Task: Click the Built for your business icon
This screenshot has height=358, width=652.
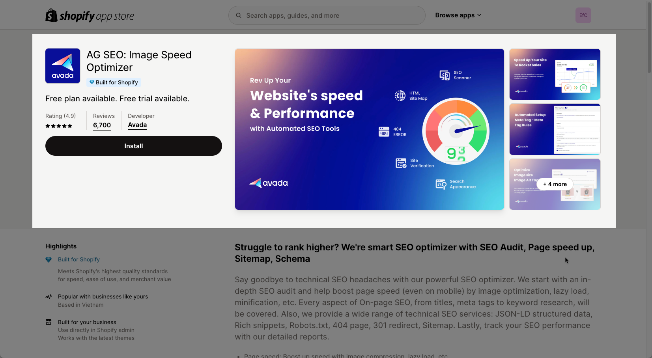Action: click(49, 322)
